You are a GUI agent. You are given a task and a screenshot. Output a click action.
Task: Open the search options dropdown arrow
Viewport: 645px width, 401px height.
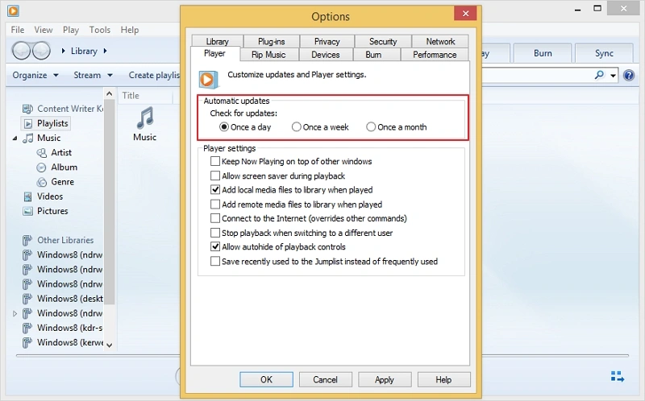[x=613, y=76]
